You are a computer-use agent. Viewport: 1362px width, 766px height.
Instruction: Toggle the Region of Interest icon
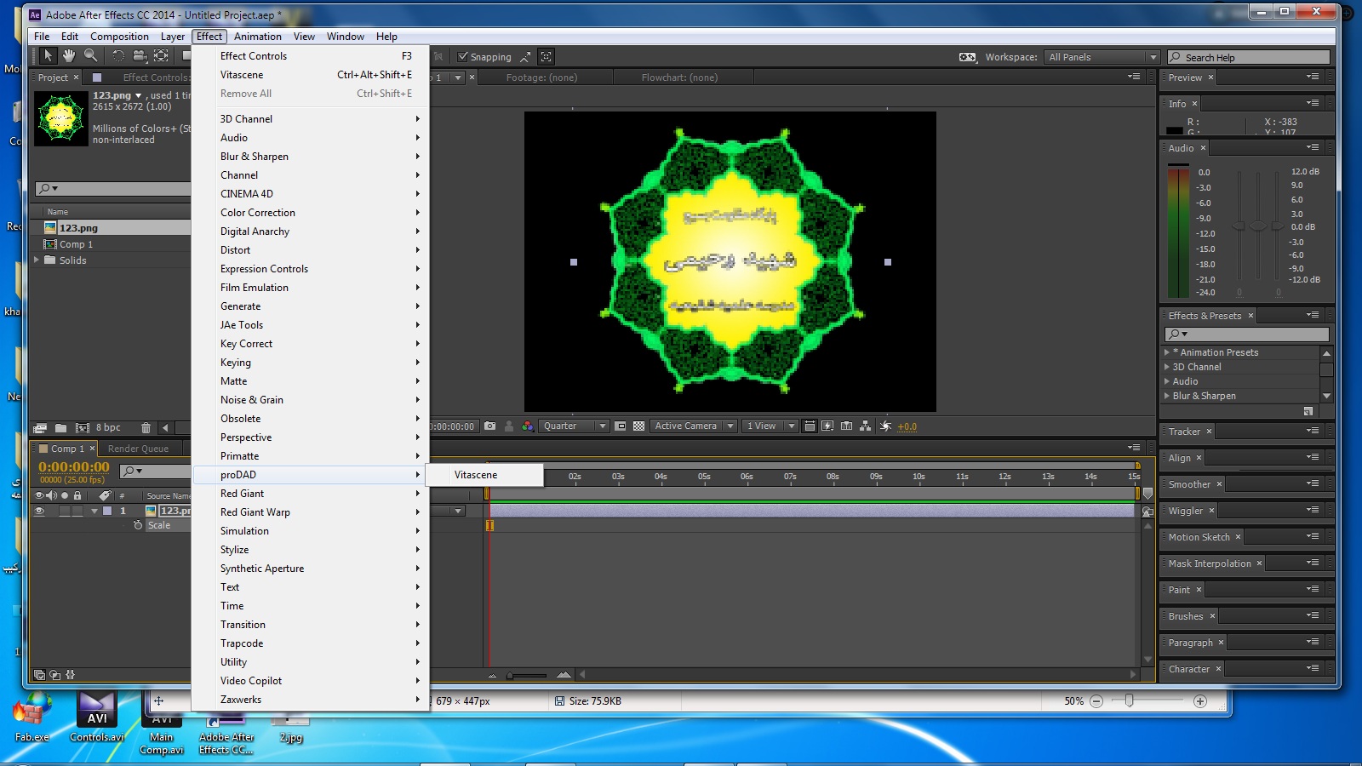[621, 426]
